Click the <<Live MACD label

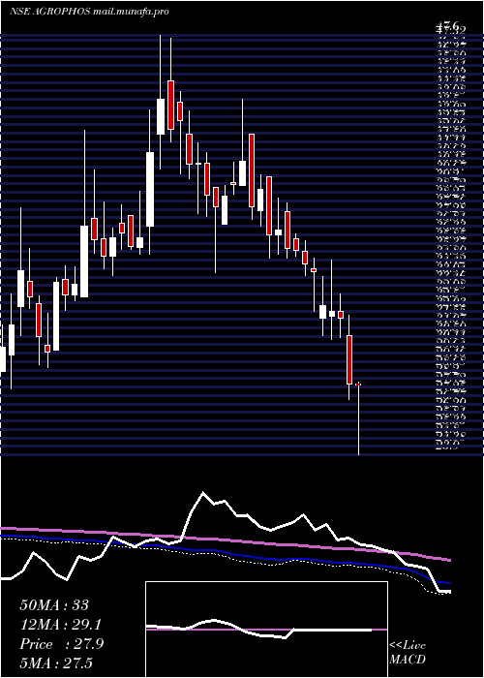(408, 653)
